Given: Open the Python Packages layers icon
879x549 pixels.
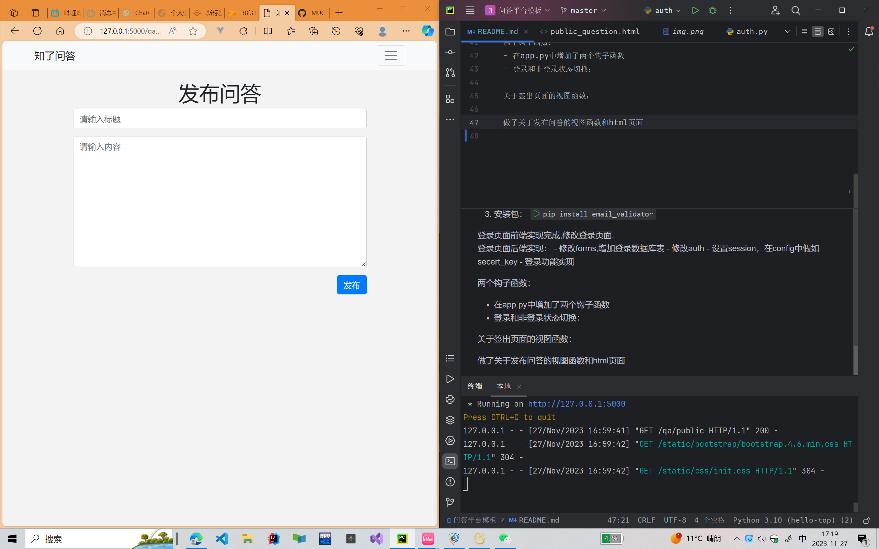Looking at the screenshot, I should 450,420.
